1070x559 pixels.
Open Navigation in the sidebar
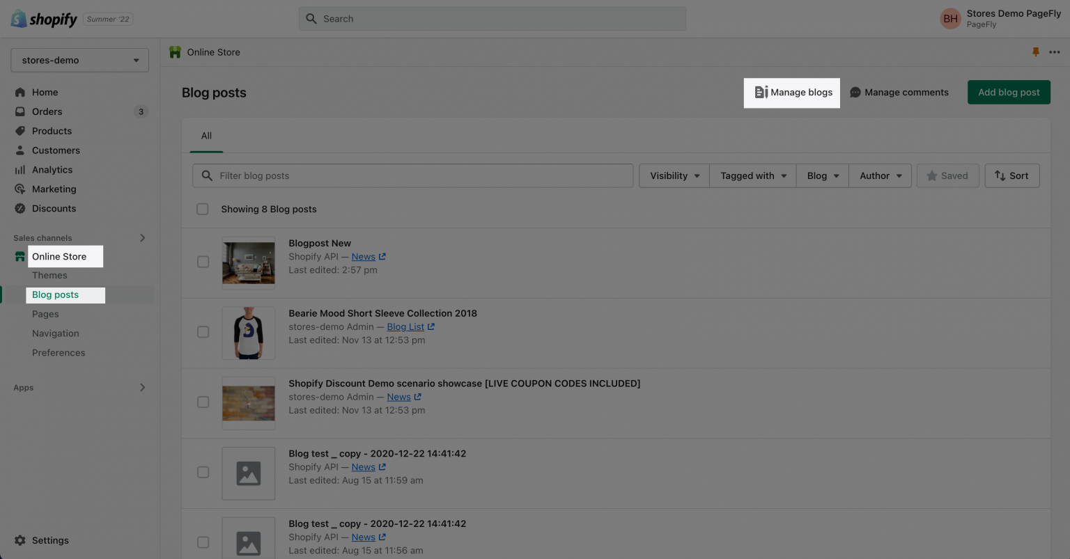click(x=56, y=333)
